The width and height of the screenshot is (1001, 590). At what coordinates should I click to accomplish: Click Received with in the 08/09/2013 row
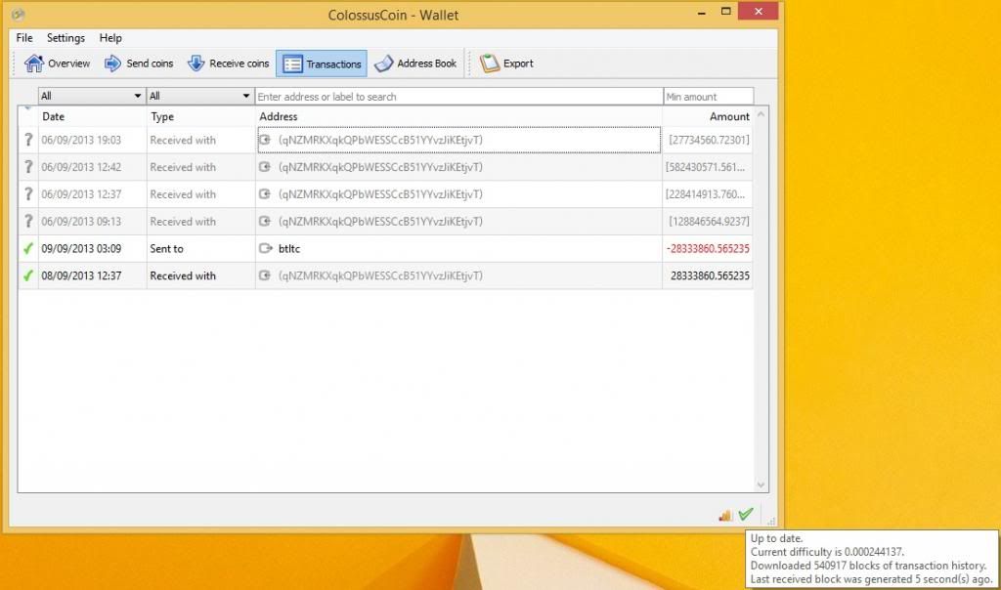(183, 276)
